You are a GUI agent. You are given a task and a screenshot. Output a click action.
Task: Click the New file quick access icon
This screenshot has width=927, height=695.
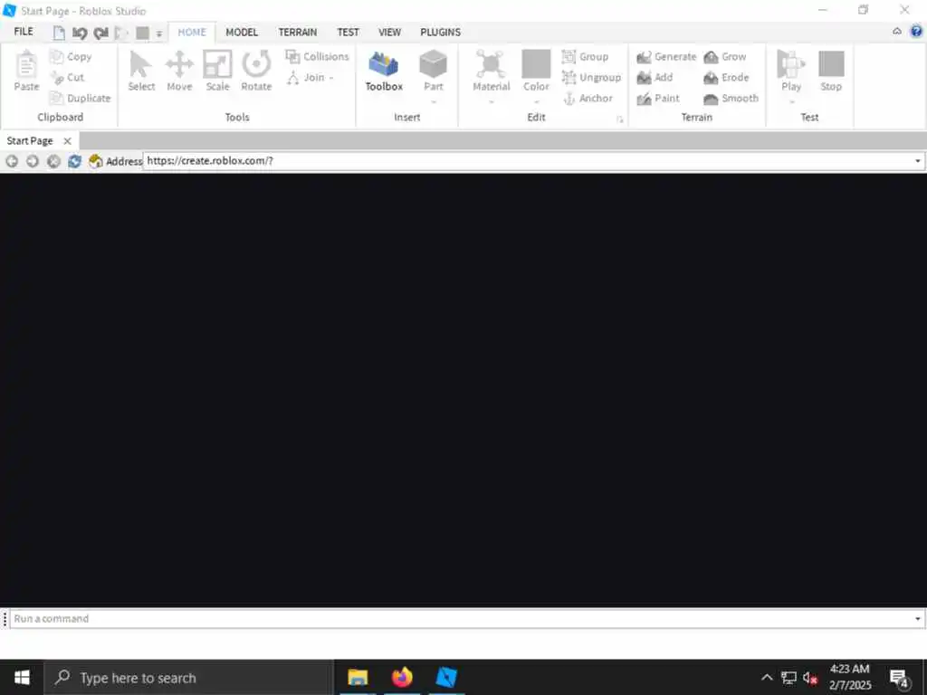(59, 33)
